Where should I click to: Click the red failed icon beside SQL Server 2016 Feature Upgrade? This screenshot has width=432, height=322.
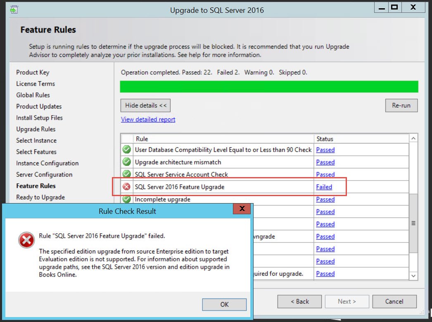pyautogui.click(x=126, y=187)
